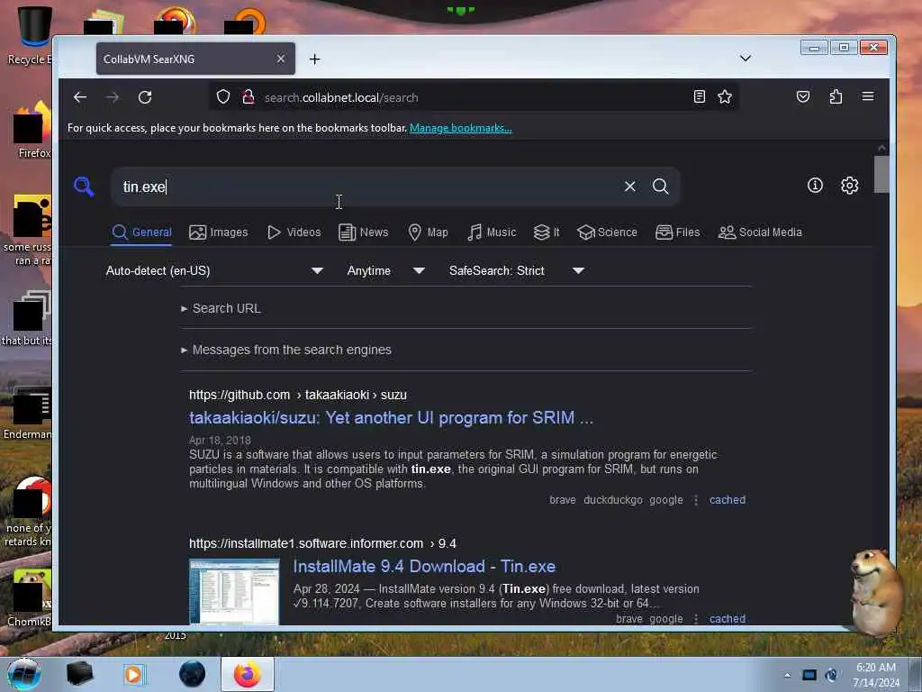Click the InstallMate result thumbnail
Viewport: 922px width, 692px height.
point(234,591)
